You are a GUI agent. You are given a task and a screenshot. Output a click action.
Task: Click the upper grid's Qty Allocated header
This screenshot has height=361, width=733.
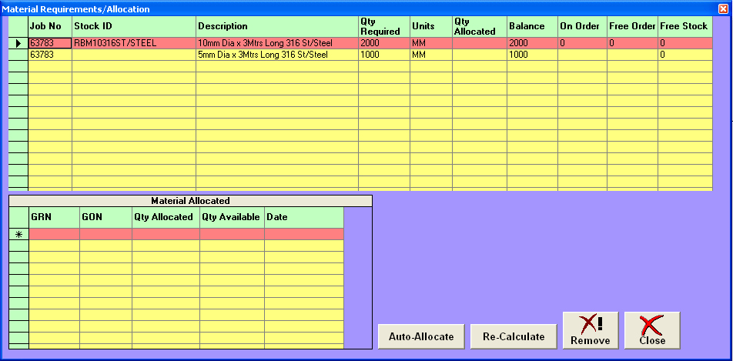point(480,27)
